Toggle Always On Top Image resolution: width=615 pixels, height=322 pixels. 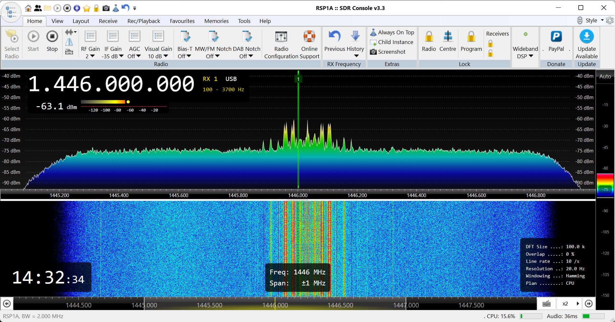[x=392, y=32]
